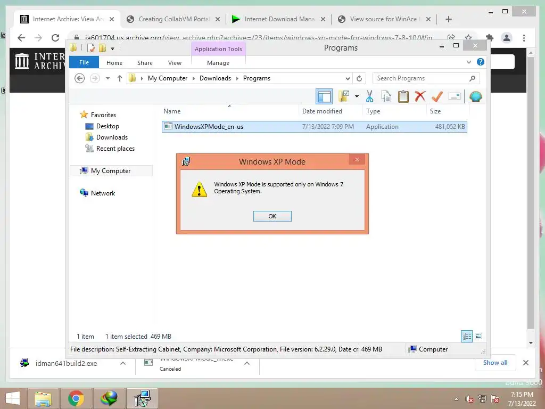Click the Copy toolbar icon
This screenshot has height=409, width=545.
pos(386,96)
